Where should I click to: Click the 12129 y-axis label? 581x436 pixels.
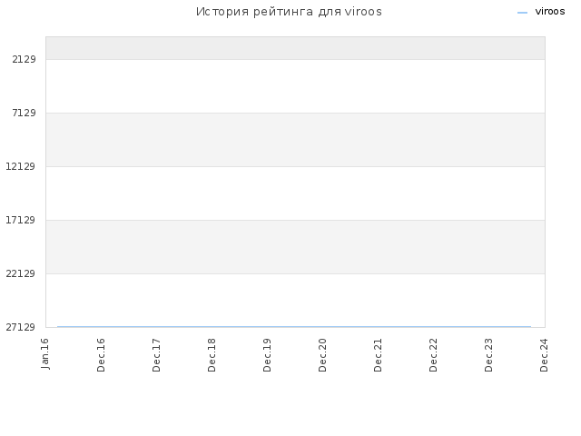coord(20,166)
